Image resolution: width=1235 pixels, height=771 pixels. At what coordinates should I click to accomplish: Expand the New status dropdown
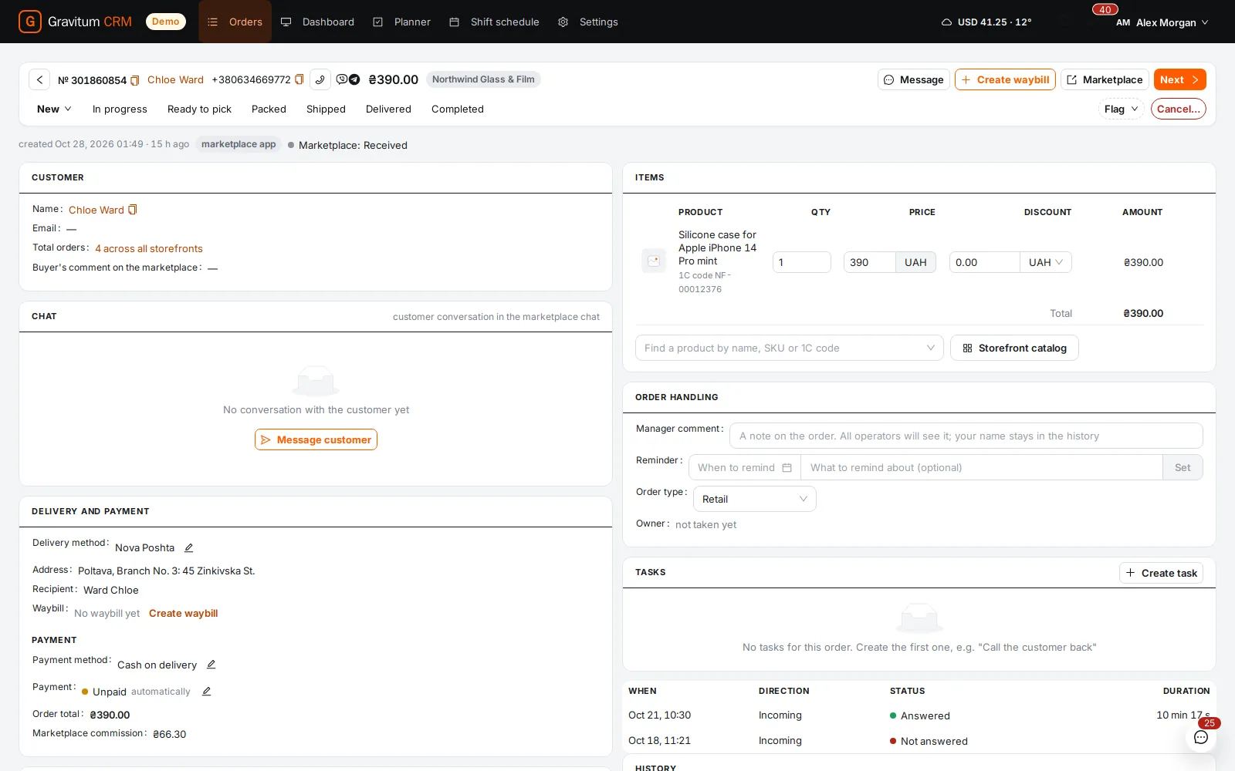[54, 109]
